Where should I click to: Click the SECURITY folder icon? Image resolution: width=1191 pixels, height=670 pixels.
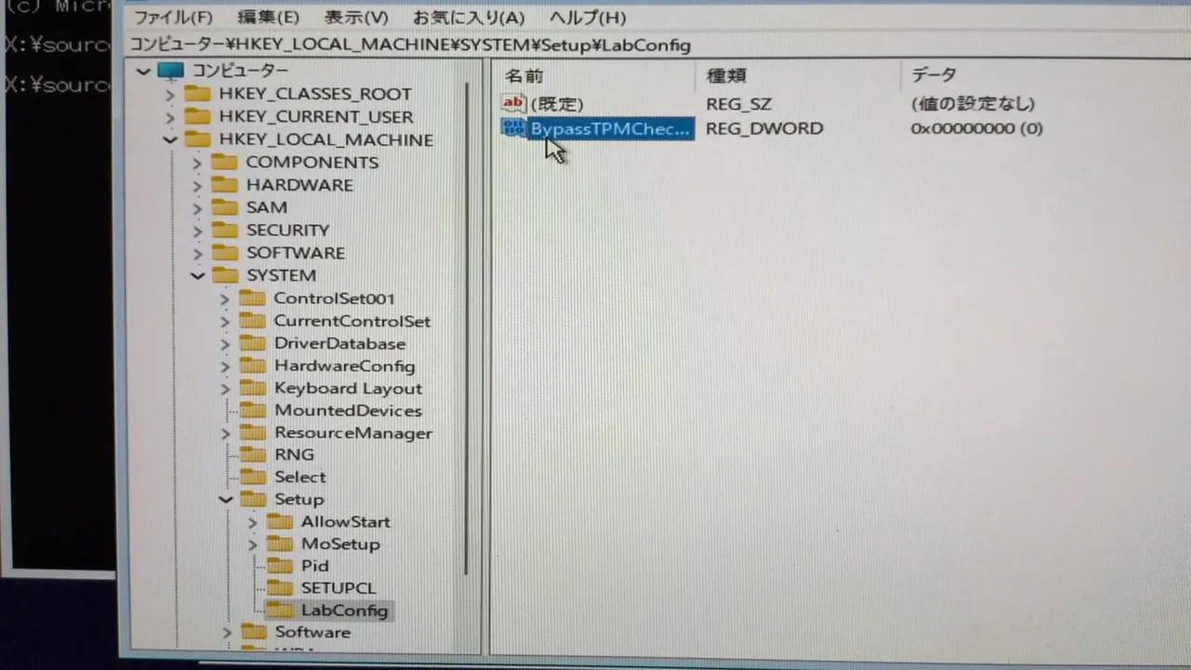coord(224,230)
